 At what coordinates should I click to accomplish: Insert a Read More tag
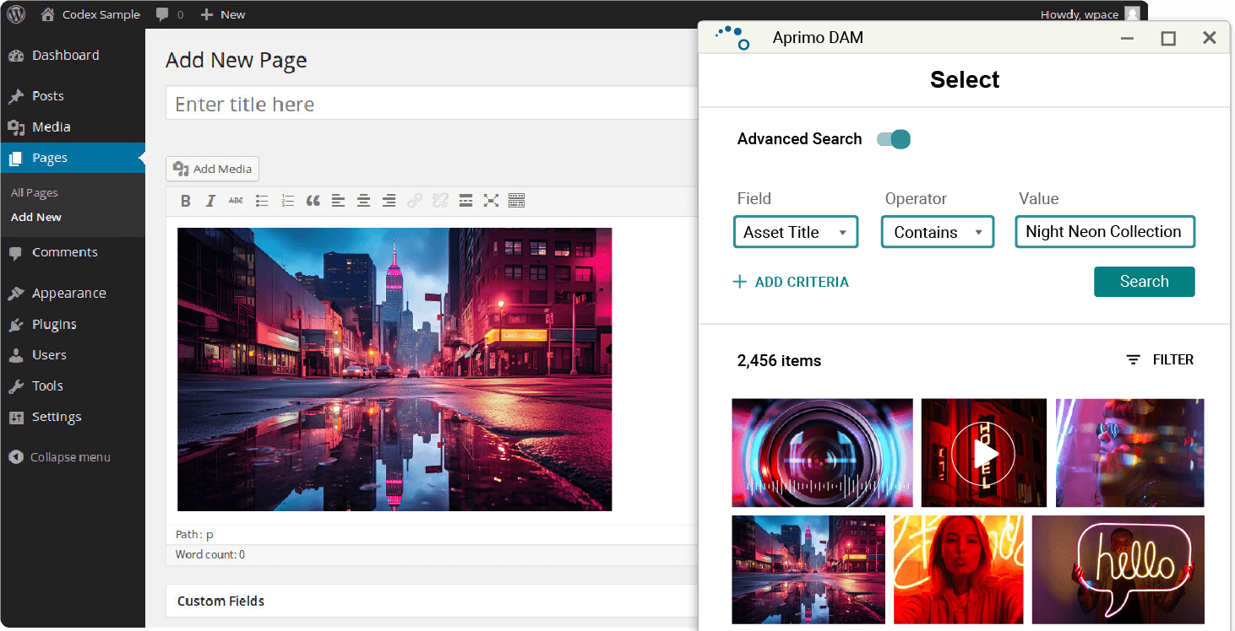pyautogui.click(x=465, y=201)
